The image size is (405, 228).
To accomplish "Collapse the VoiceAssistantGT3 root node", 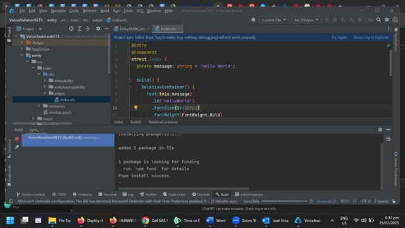I will click(x=16, y=37).
